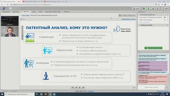This screenshot has width=170, height=96.
Task: Select the speaker with headset video thumbnail
Action: coord(10,31)
